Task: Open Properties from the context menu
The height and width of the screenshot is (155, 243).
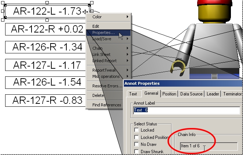Action: click(103, 33)
